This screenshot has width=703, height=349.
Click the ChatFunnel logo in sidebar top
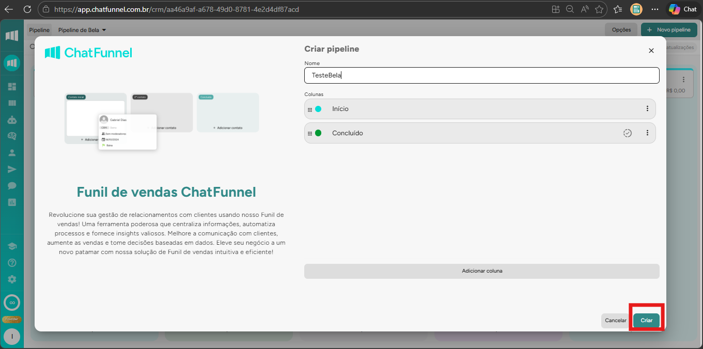12,36
